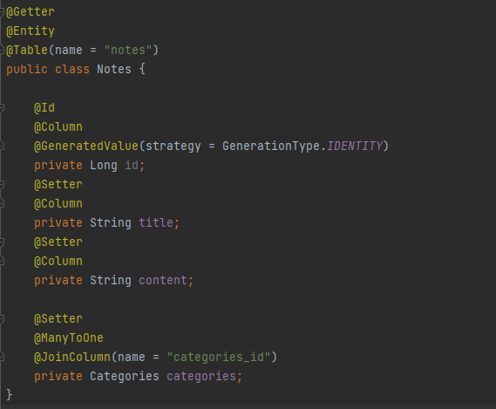Viewport: 496px width, 409px height.
Task: Click the strategy parameter name
Action: (173, 146)
